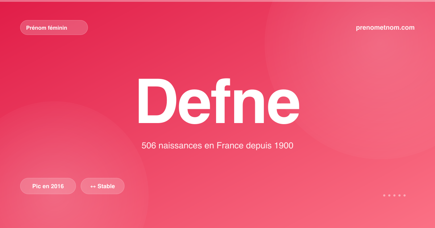This screenshot has height=228, width=435.
Task: Click the Stable trend pill
Action: pos(103,186)
